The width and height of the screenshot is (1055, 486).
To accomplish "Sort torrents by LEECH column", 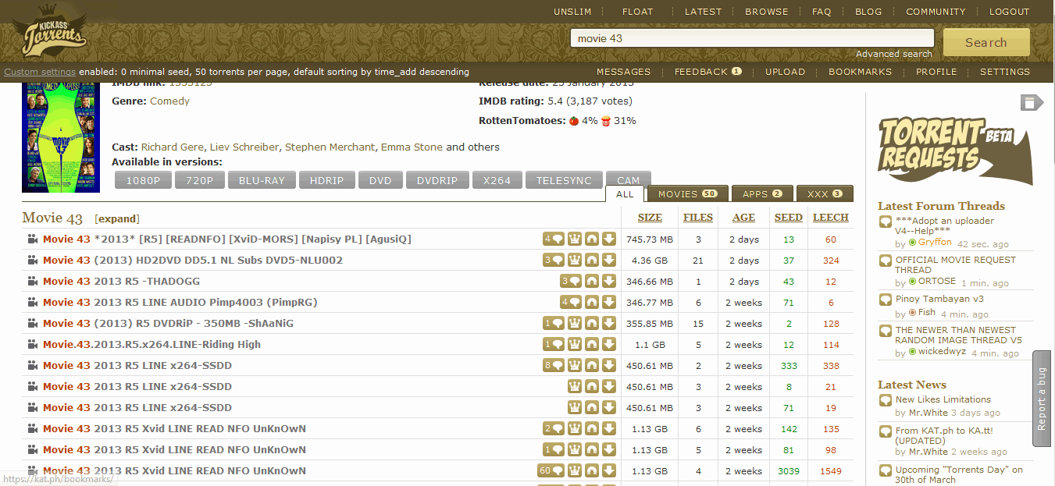I will tap(831, 218).
